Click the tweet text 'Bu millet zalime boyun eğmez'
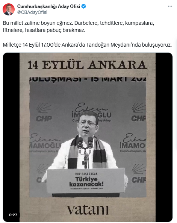Screen dimensions: 177x223 click(x=38, y=23)
